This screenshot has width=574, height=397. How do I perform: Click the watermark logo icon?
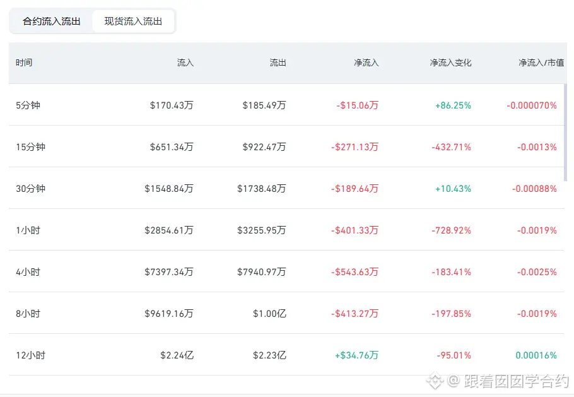[x=435, y=381]
